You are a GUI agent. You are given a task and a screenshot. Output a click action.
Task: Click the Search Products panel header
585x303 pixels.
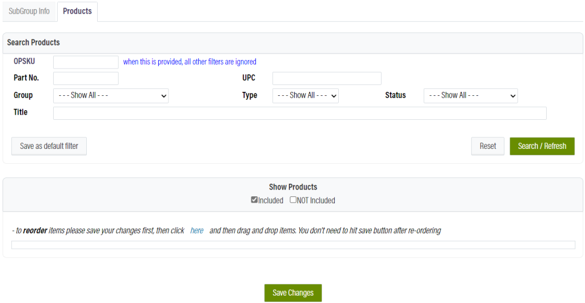click(x=34, y=43)
